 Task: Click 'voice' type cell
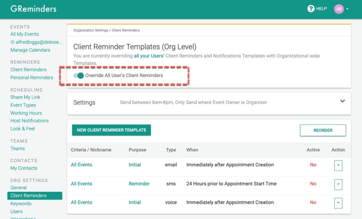171,202
